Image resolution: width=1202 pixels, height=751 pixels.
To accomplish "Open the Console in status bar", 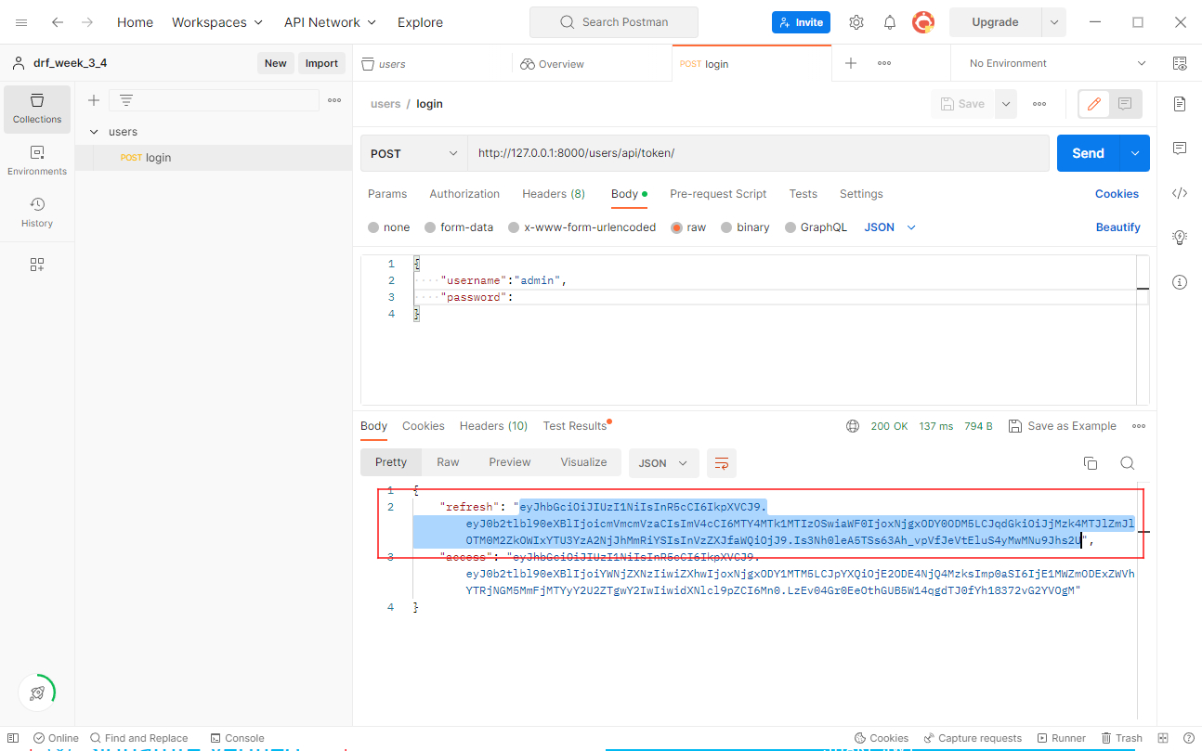I will (x=238, y=738).
